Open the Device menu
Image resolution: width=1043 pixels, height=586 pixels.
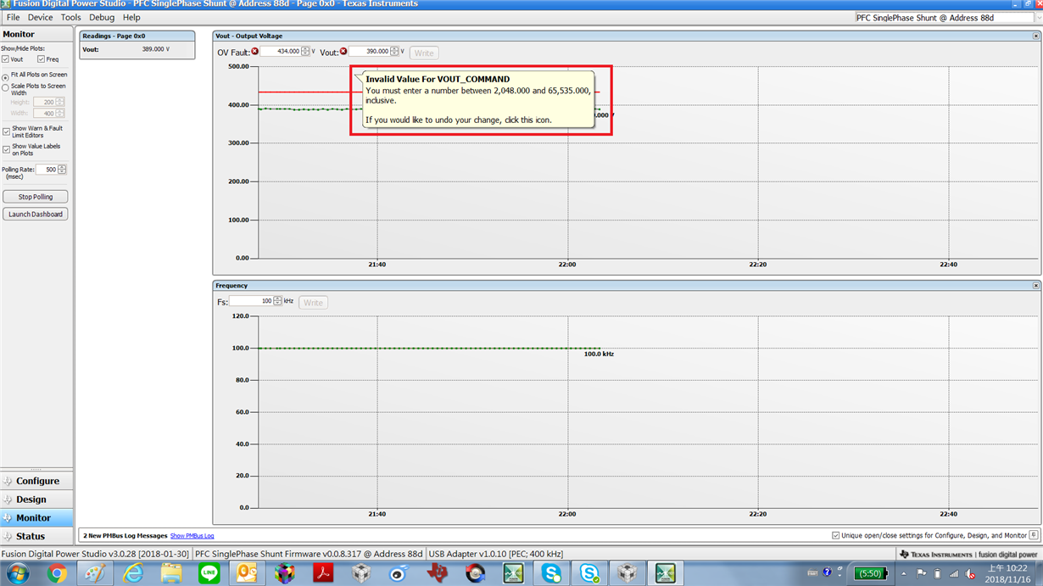click(40, 17)
